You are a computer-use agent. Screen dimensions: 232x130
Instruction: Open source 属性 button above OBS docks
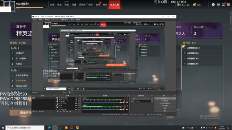[65, 92]
